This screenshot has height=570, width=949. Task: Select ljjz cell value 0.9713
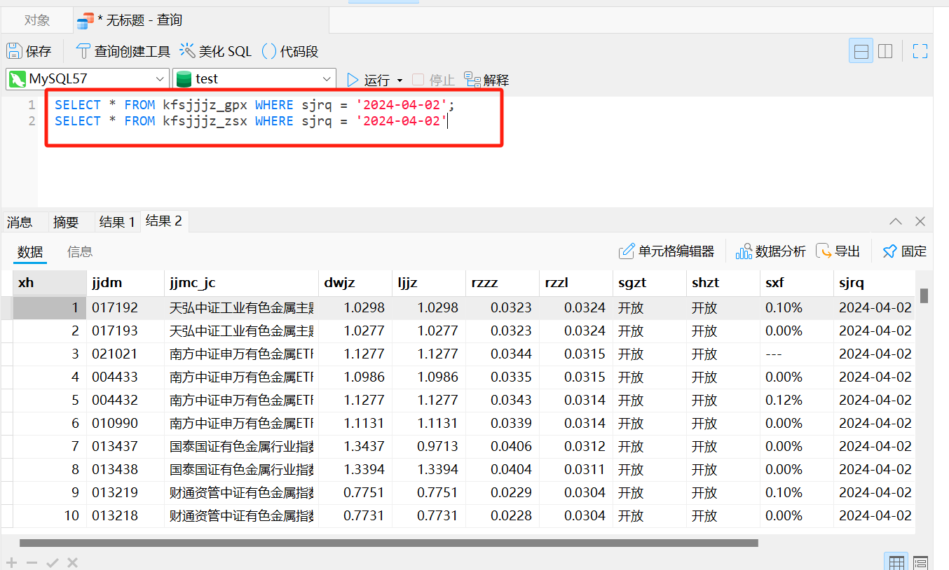pyautogui.click(x=428, y=446)
